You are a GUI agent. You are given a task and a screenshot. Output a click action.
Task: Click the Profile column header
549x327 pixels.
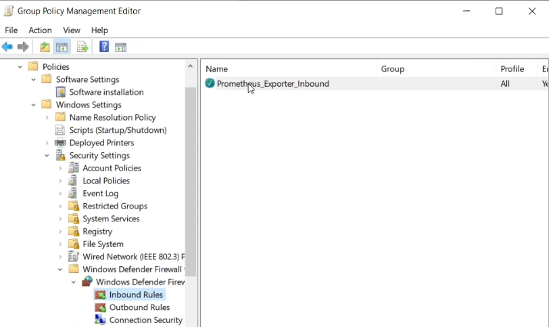(512, 68)
